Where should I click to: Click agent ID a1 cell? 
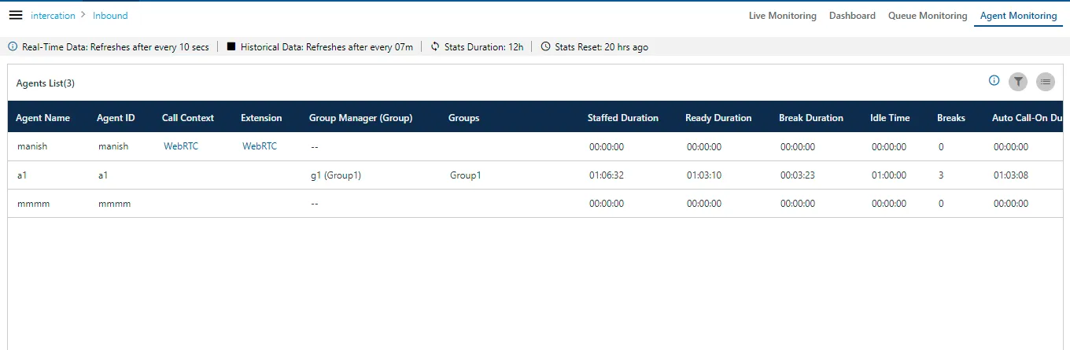point(103,175)
